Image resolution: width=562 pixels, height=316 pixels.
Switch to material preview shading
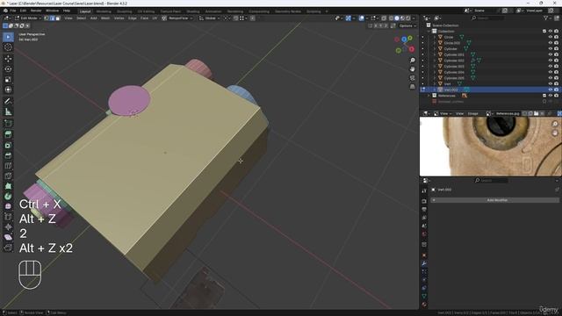coord(402,18)
